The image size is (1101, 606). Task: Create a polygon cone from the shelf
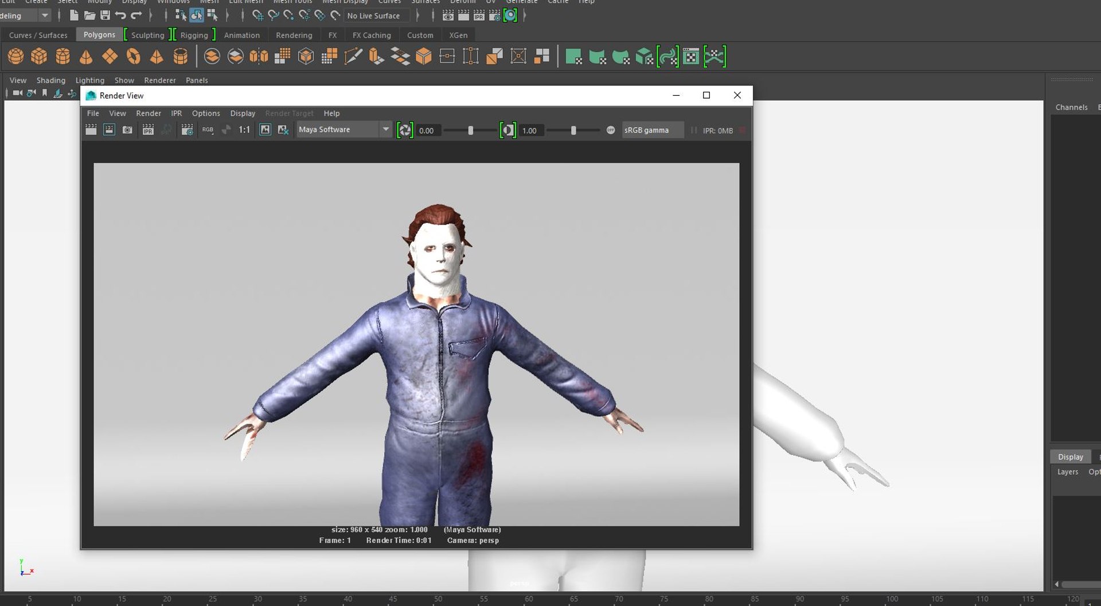pos(86,56)
